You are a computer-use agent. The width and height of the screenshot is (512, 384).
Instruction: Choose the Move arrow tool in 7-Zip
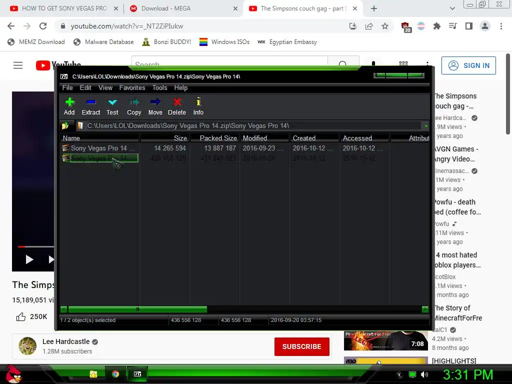point(155,106)
